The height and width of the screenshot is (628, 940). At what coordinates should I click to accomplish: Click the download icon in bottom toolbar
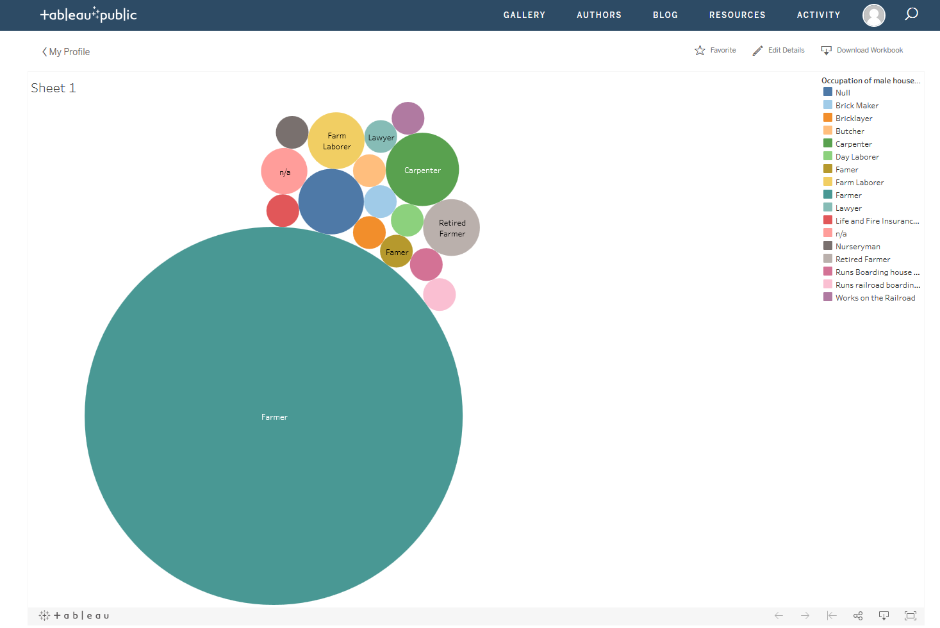coord(884,616)
